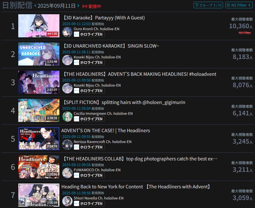Click start time 2025-09-11 05:04

[x=76, y=109]
